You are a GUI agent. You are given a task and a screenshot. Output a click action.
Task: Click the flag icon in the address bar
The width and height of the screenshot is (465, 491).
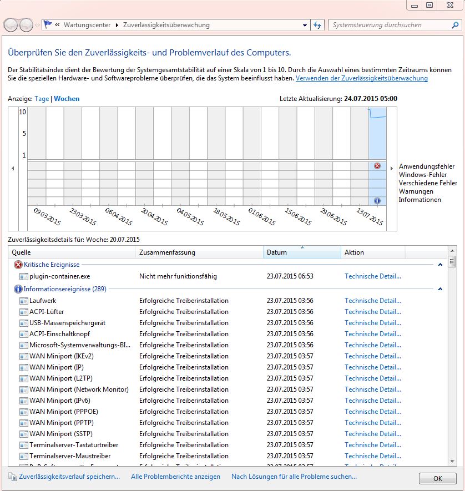48,24
